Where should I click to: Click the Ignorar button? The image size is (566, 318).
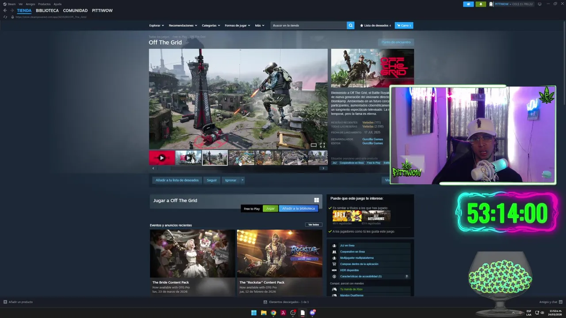pyautogui.click(x=230, y=180)
